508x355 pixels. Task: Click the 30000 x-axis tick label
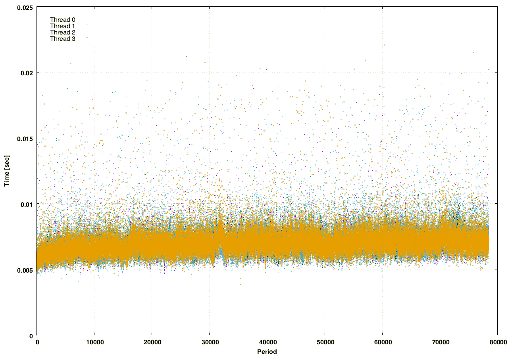pyautogui.click(x=209, y=342)
